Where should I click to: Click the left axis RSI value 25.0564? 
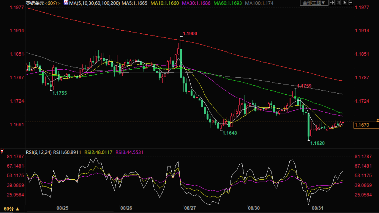16,195
